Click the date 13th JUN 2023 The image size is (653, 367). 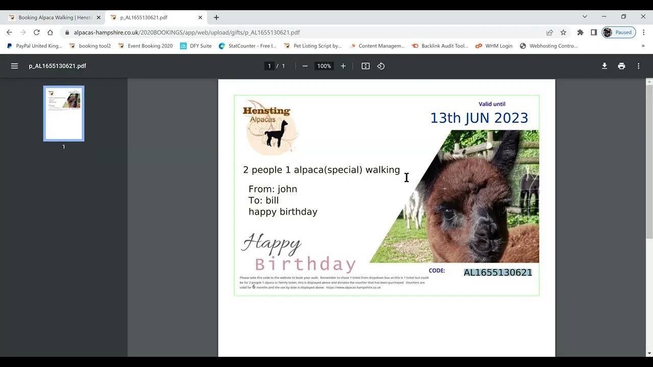tap(479, 118)
